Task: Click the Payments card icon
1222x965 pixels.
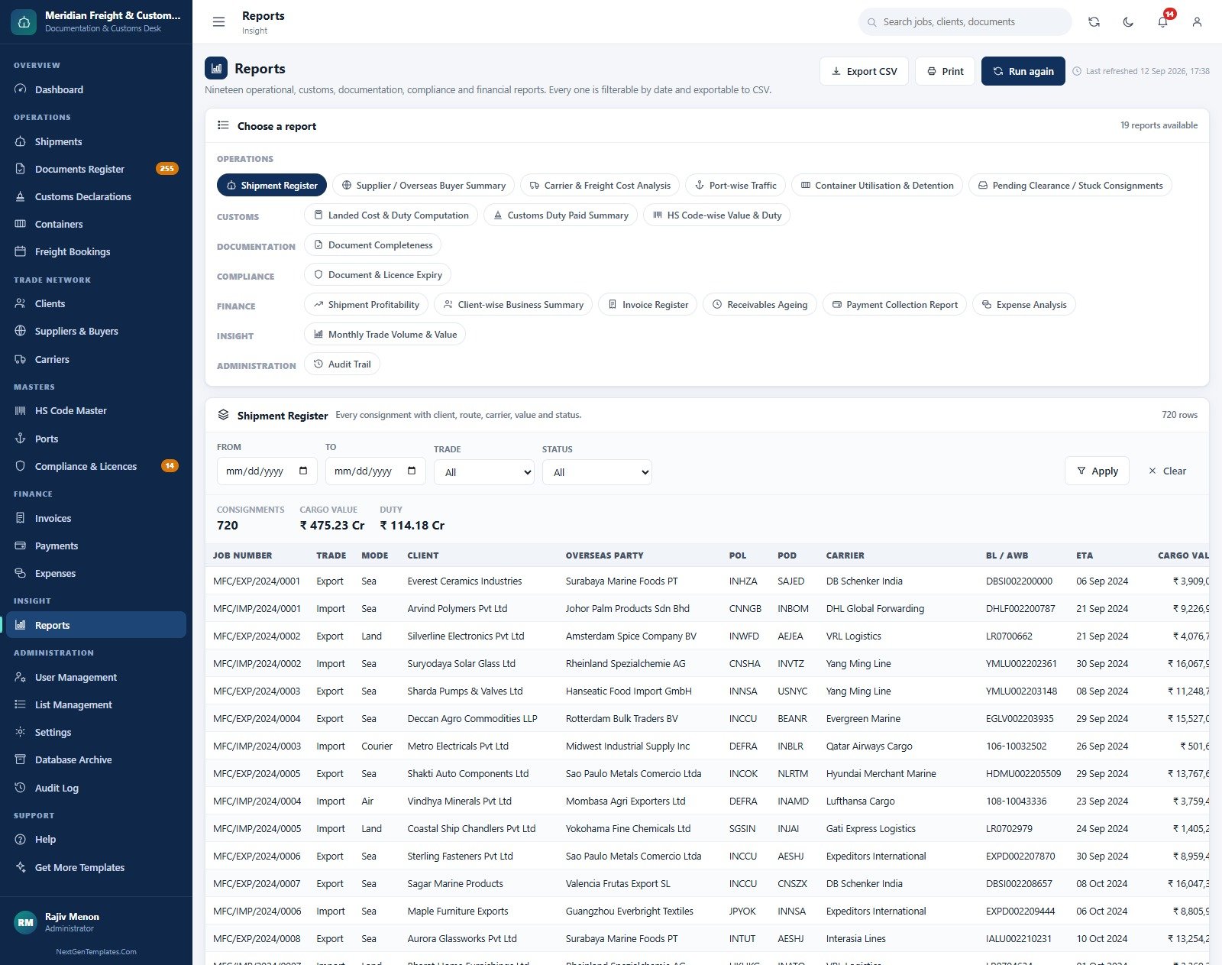Action: point(21,546)
